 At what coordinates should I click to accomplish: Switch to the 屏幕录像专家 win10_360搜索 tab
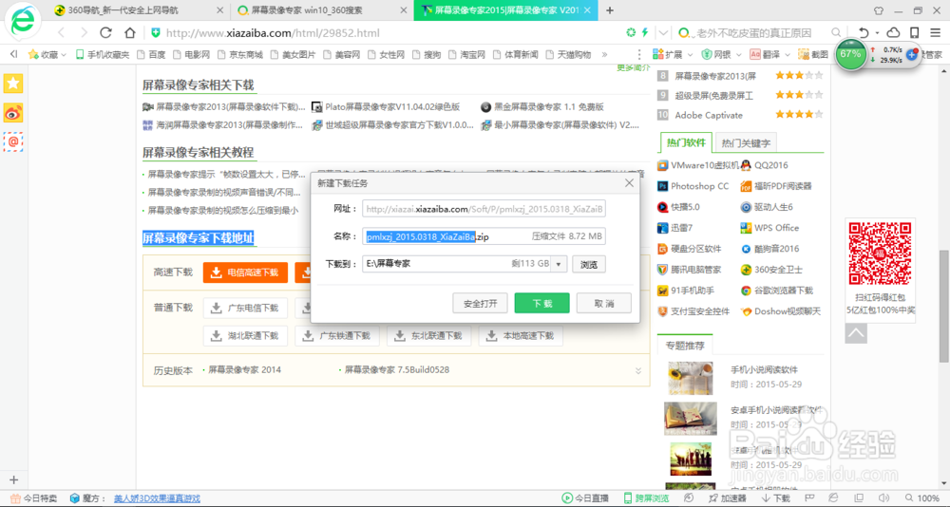click(x=321, y=10)
